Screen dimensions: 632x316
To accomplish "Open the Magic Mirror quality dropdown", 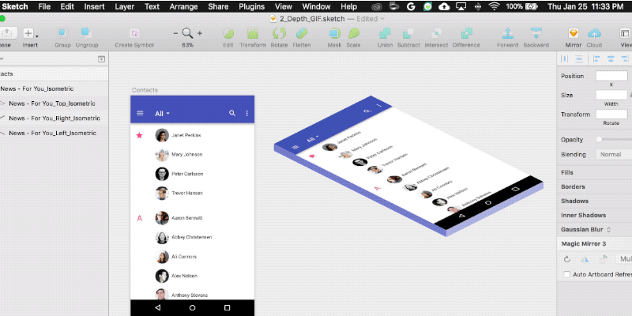I will click(x=624, y=259).
